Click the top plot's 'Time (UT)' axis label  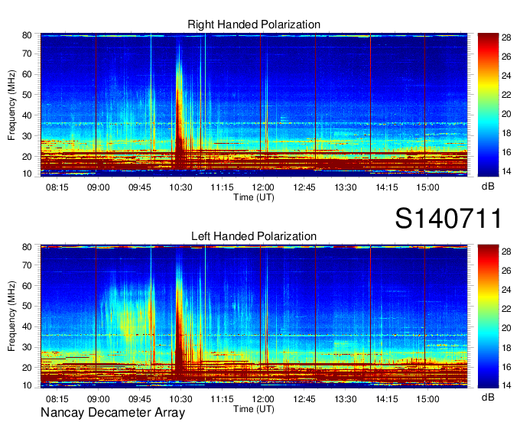pyautogui.click(x=254, y=197)
